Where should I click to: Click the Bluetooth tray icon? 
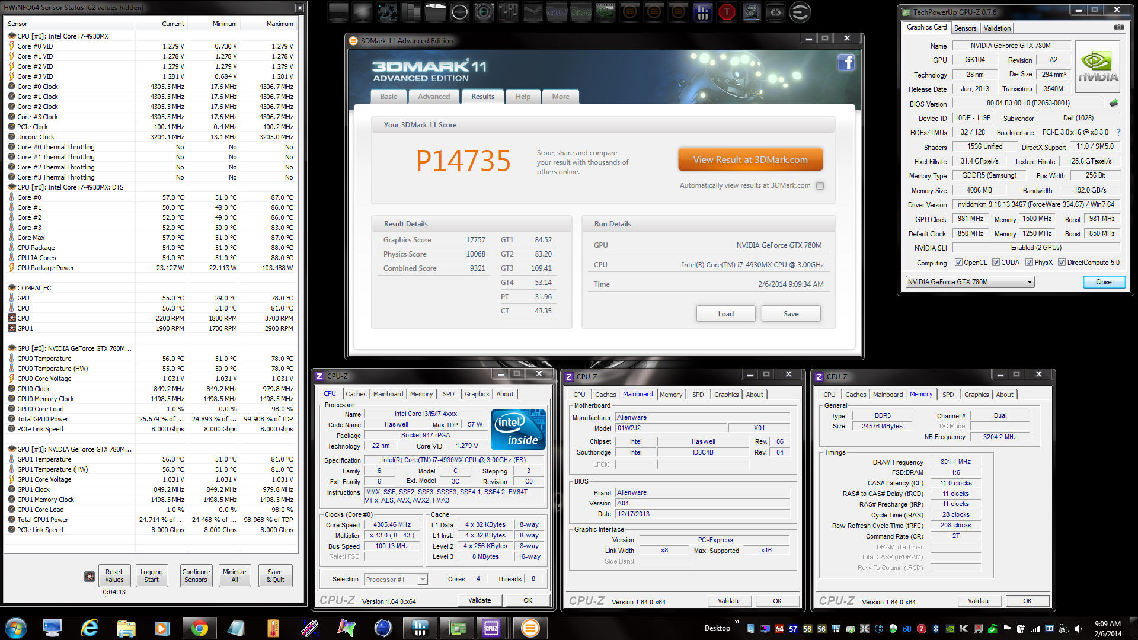tap(936, 629)
